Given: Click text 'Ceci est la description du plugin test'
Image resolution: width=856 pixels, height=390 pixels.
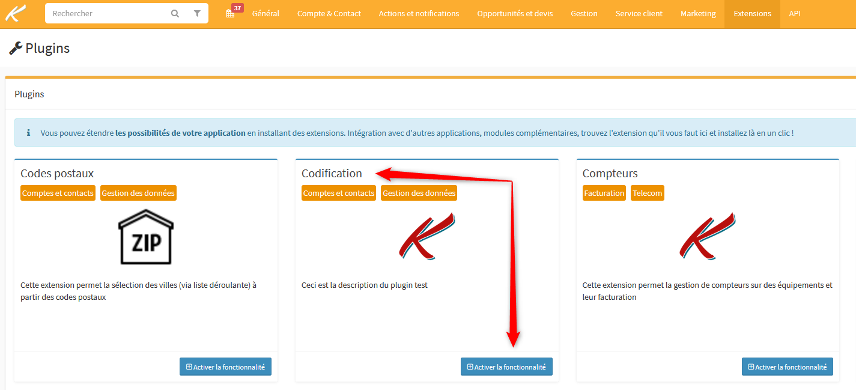Looking at the screenshot, I should (x=365, y=285).
